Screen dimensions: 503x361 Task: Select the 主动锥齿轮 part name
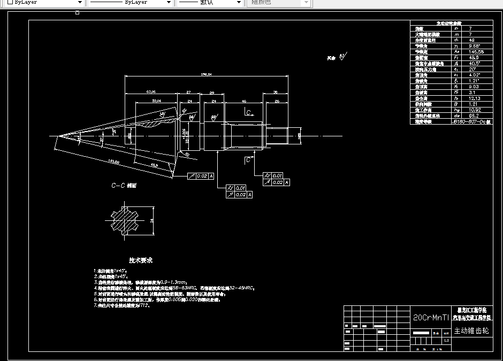471,331
